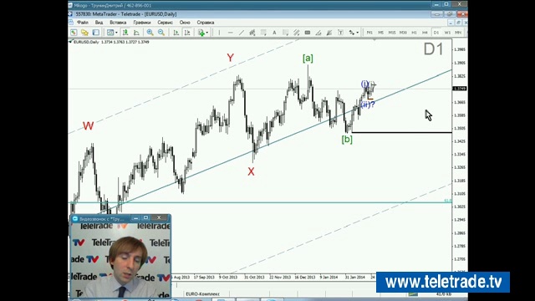Select the trendline drawing tool
This screenshot has width=535, height=301.
pos(242,33)
